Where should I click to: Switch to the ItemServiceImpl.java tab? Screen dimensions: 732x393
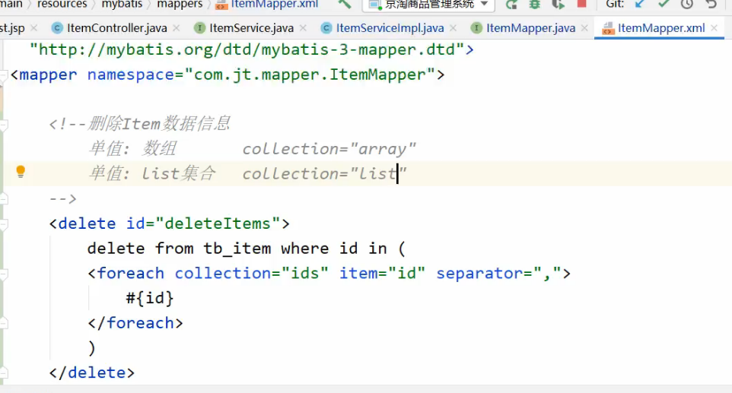click(x=390, y=28)
